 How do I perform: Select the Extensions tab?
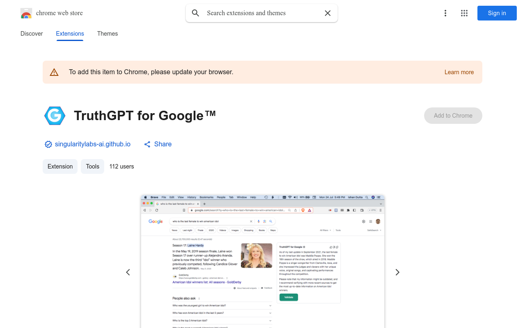pos(70,34)
